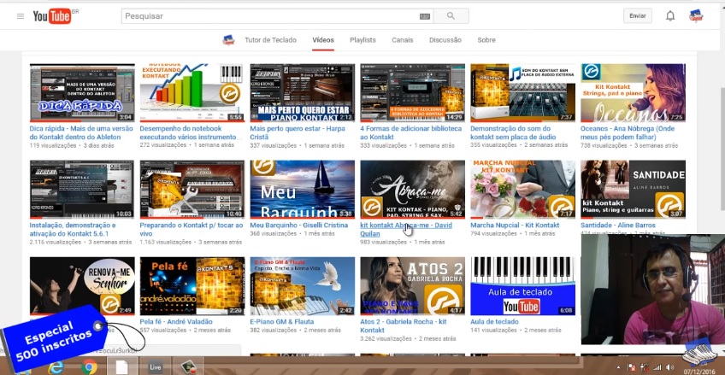The height and width of the screenshot is (375, 725).
Task: Open 'Oceanos - Ana Nóbrega' title link
Action: point(628,132)
